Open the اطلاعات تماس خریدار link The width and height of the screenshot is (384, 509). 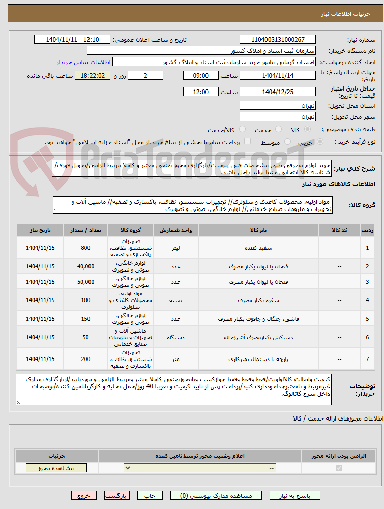[x=84, y=62]
